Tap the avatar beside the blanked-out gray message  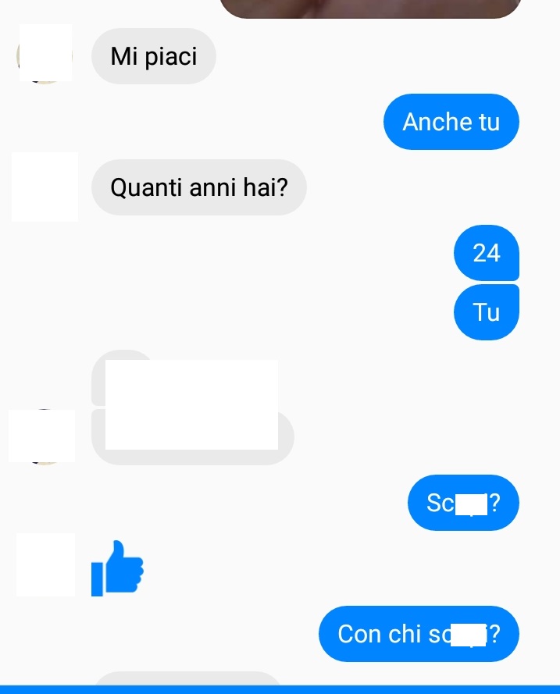(x=42, y=436)
